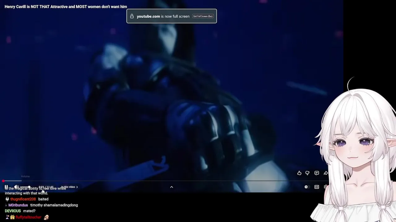Select chat username thugnificent208
The height and width of the screenshot is (222, 396).
point(23,199)
